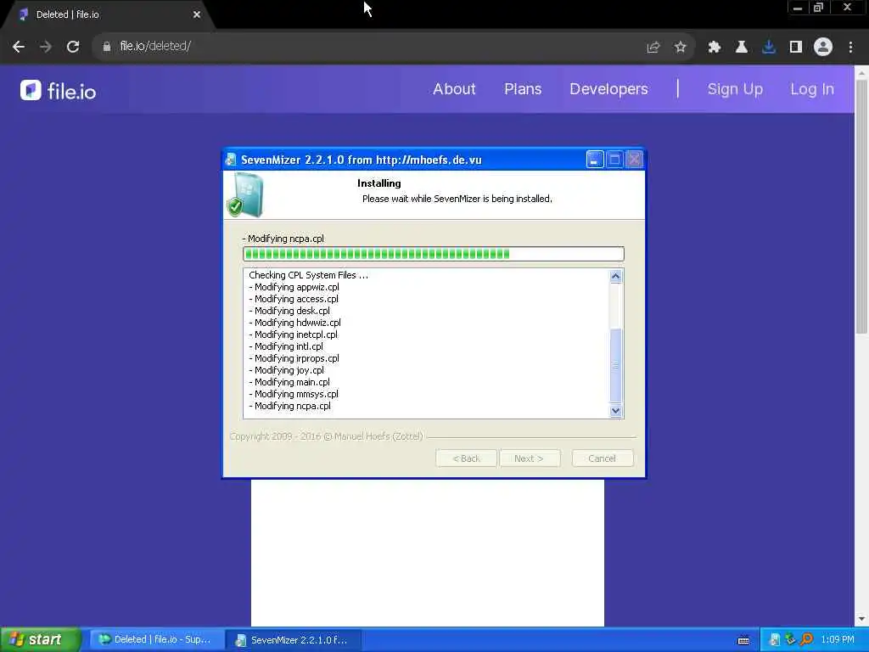The height and width of the screenshot is (652, 869).
Task: Click the install log scrollbar thumb
Action: [616, 365]
